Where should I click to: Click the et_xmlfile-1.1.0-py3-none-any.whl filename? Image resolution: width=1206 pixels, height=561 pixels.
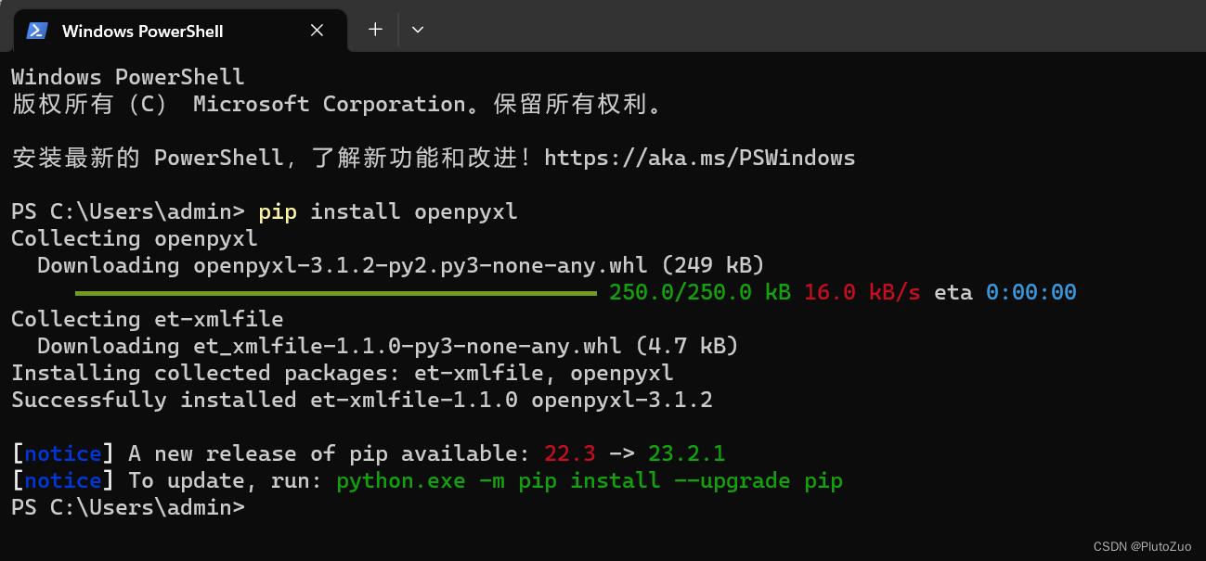pyautogui.click(x=408, y=346)
